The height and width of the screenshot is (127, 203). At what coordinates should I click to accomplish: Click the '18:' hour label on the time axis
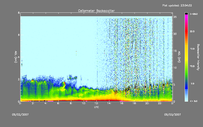(134, 103)
